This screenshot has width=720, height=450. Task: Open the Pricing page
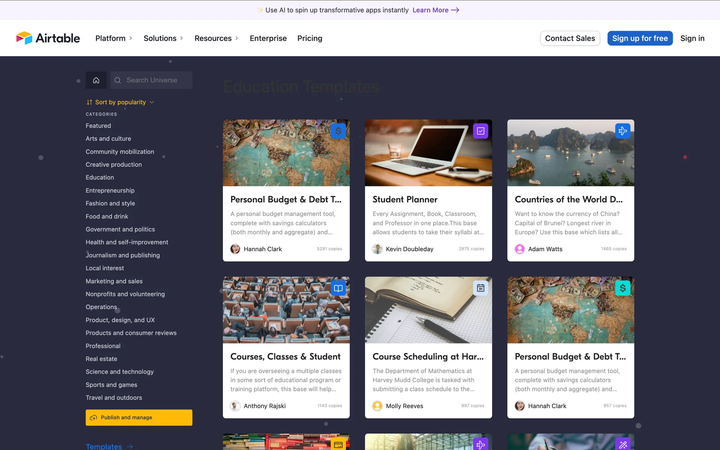pyautogui.click(x=309, y=38)
